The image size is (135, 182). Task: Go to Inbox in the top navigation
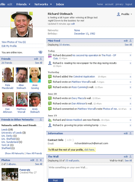(60, 4)
